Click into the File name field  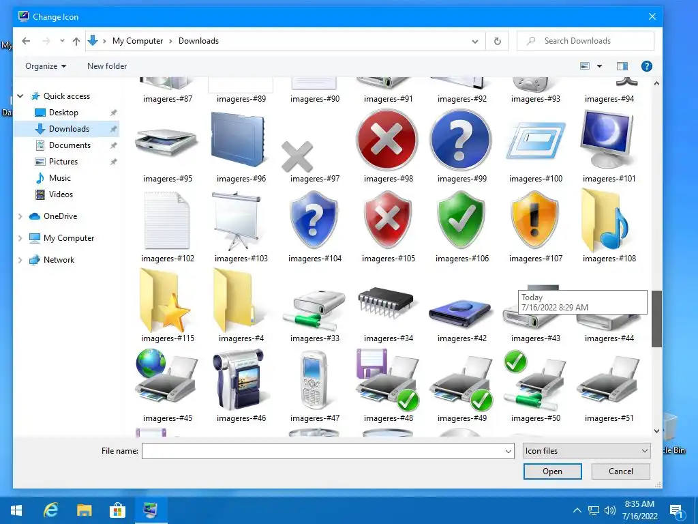(323, 451)
